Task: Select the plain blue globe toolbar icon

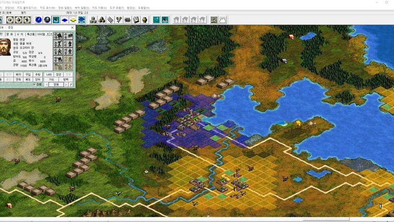Action: click(39, 20)
